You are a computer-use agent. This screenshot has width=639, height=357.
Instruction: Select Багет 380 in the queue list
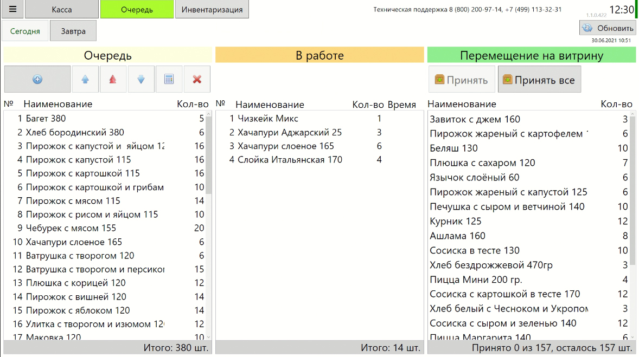click(46, 119)
